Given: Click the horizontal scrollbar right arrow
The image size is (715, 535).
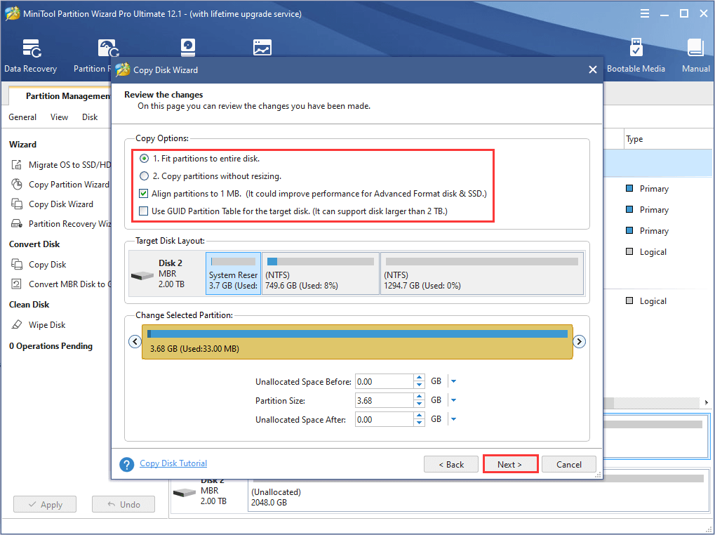Looking at the screenshot, I should pos(707,403).
